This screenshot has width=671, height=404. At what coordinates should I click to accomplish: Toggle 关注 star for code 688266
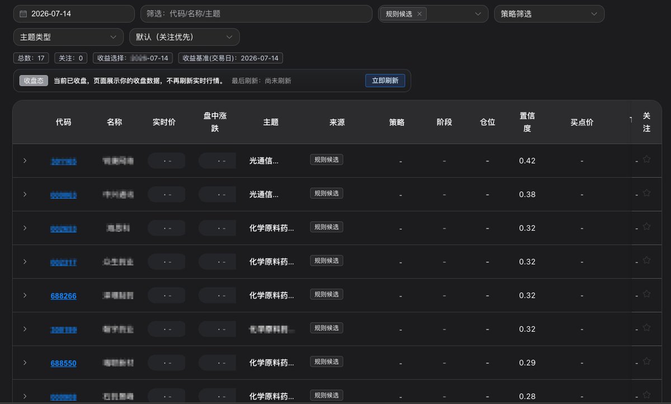pos(647,294)
